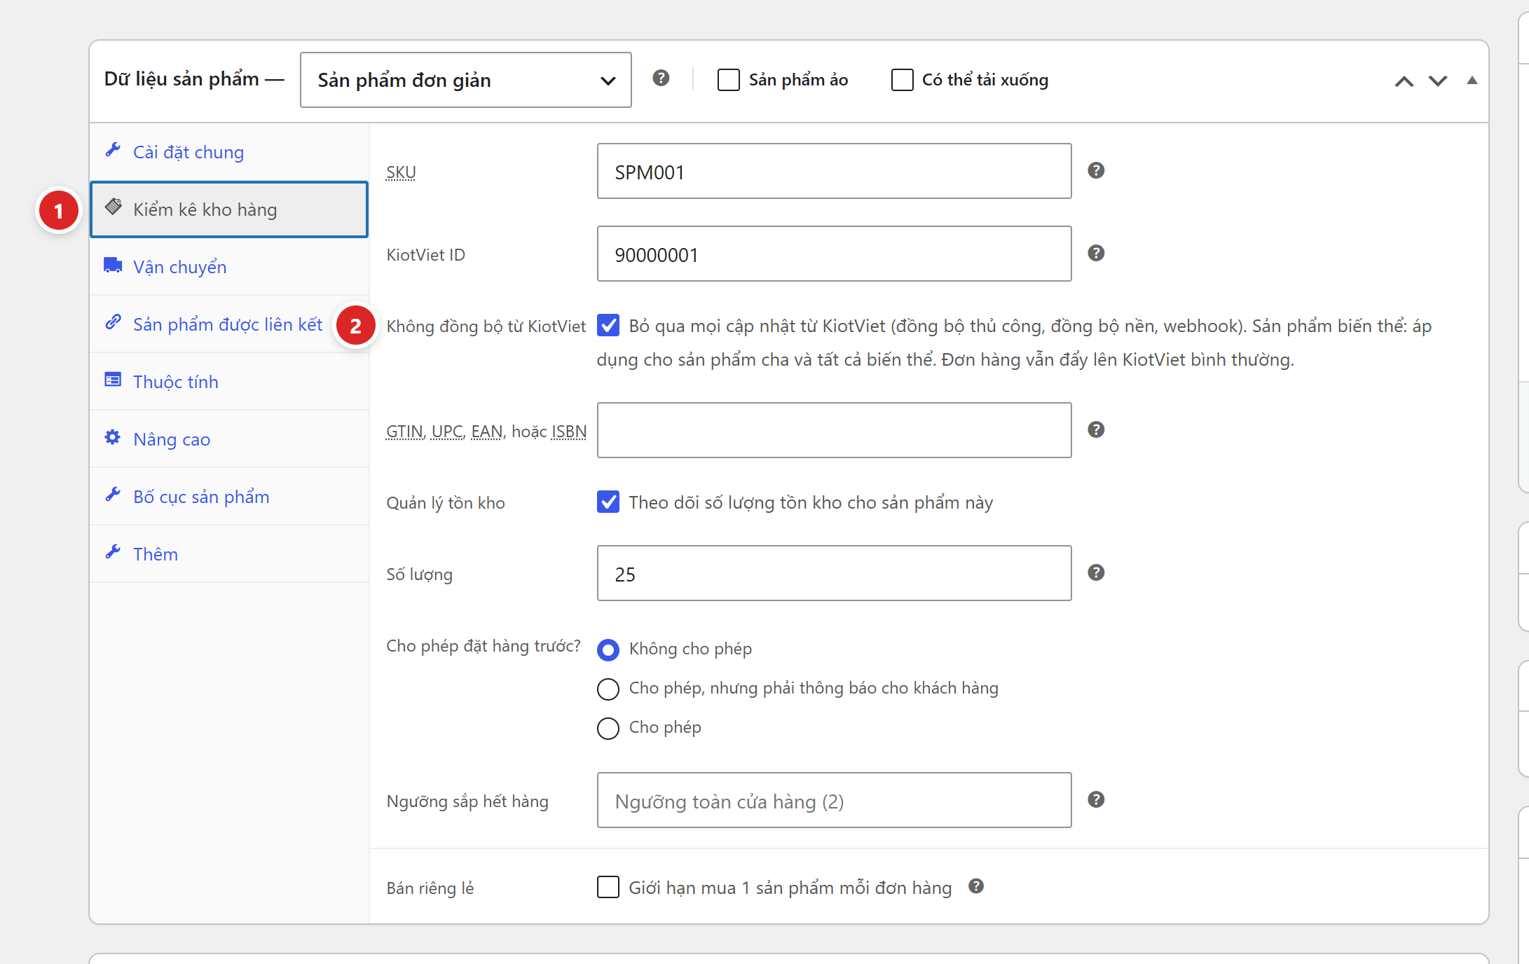Open the Sản phẩm đơn giản product type dropdown

tap(466, 80)
